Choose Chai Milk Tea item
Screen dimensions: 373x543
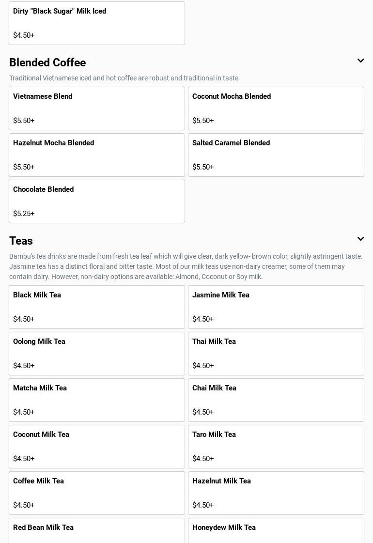(276, 400)
